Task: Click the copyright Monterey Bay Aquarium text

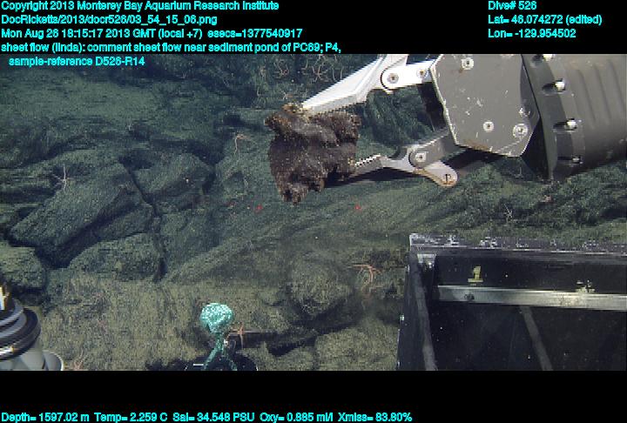Action: tap(139, 6)
